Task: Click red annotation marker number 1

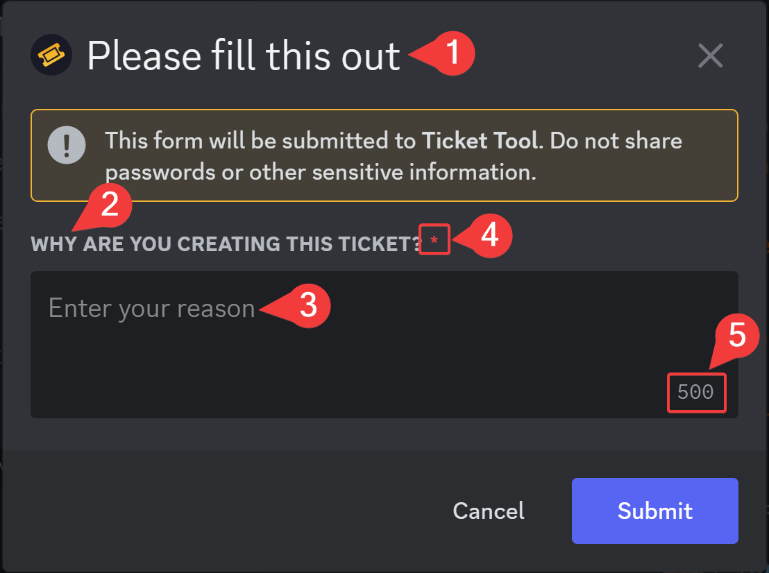Action: 453,53
